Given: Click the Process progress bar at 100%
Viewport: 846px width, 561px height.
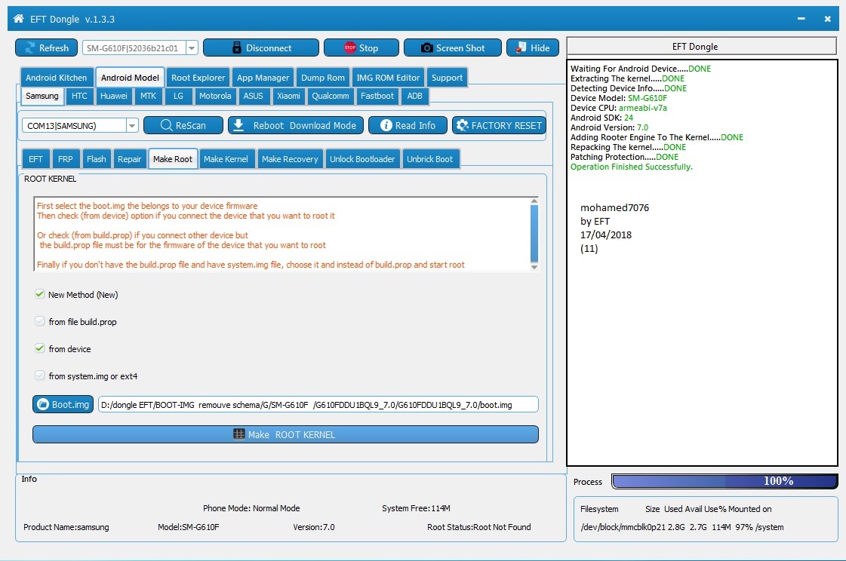Looking at the screenshot, I should [724, 481].
